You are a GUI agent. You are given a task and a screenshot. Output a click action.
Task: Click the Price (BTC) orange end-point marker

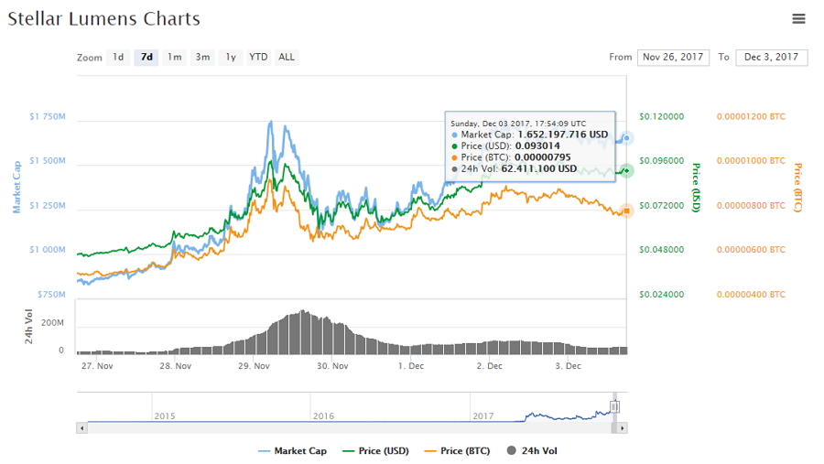[x=626, y=210]
